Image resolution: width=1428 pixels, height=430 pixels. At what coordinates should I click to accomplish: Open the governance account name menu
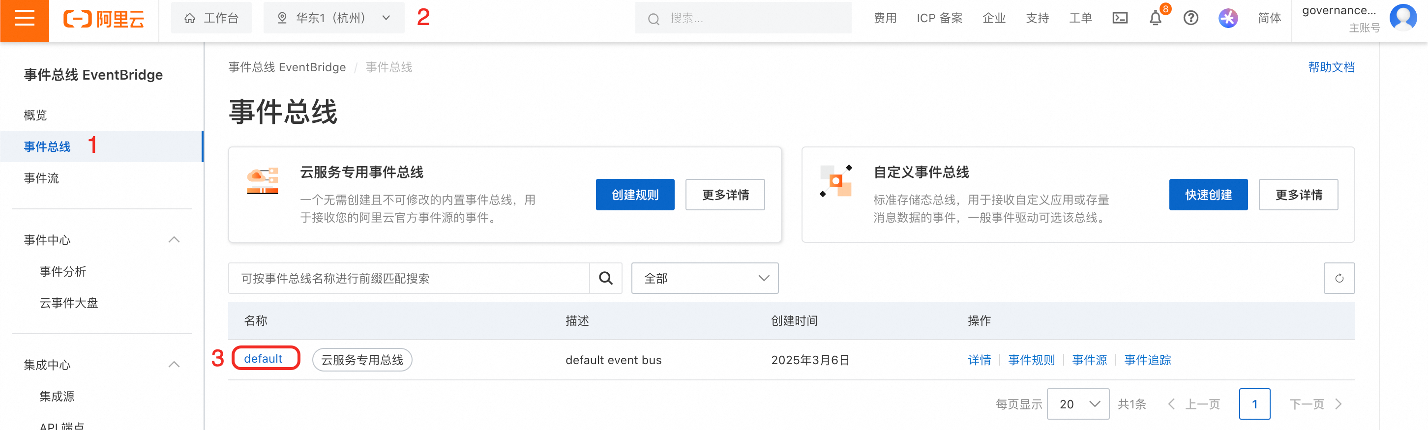tap(1339, 11)
